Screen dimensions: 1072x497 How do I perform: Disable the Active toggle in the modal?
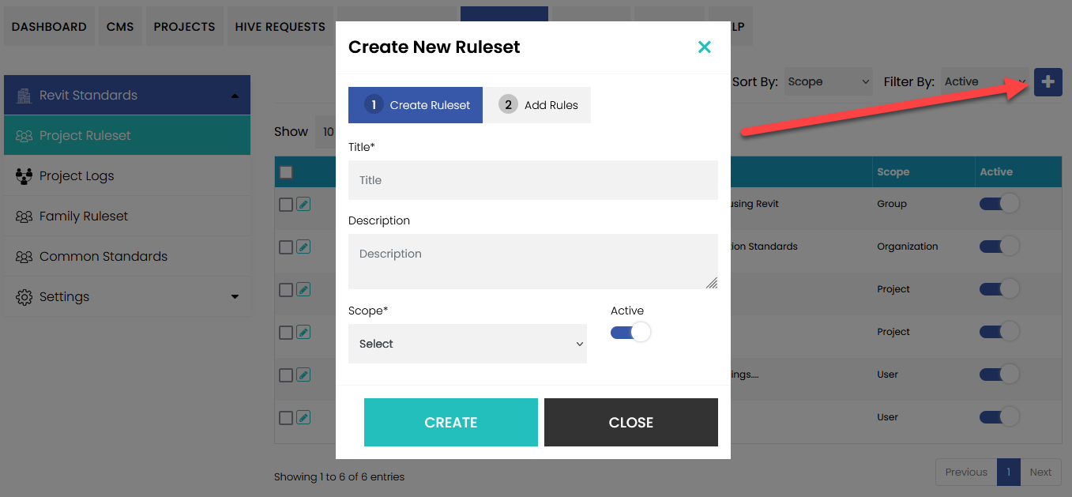click(629, 332)
